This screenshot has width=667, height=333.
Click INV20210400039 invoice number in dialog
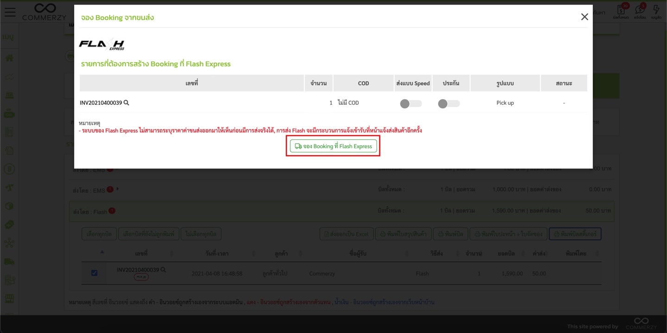pos(101,103)
